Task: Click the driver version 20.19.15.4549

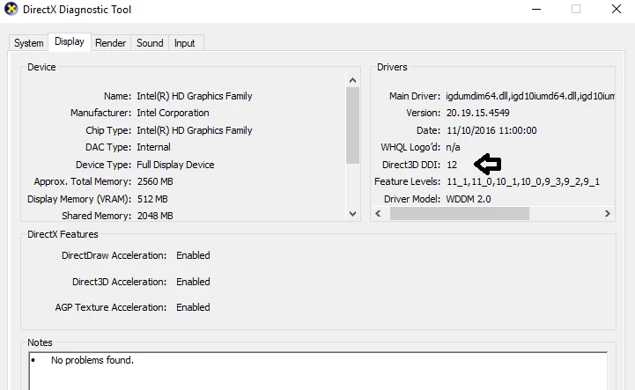Action: [x=478, y=113]
